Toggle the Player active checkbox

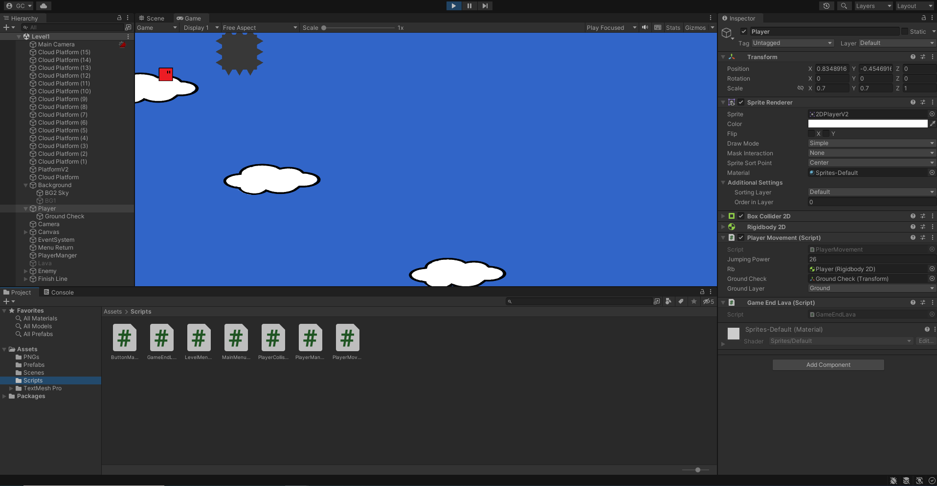pyautogui.click(x=744, y=31)
